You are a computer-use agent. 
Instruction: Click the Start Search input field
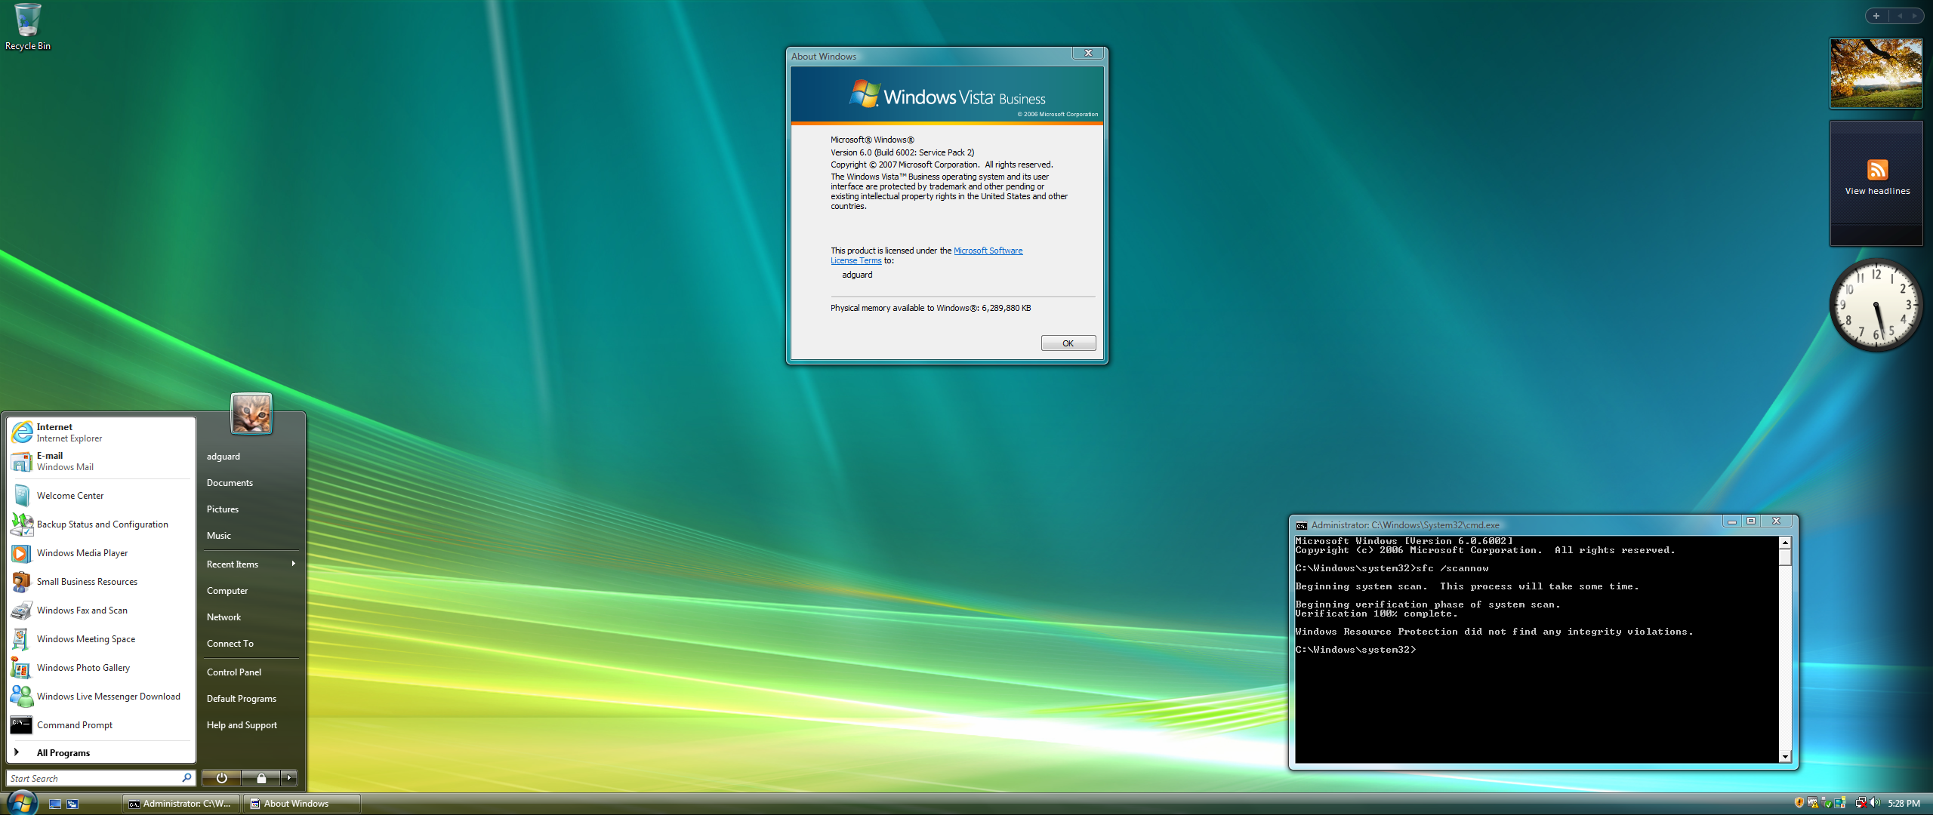tap(94, 778)
